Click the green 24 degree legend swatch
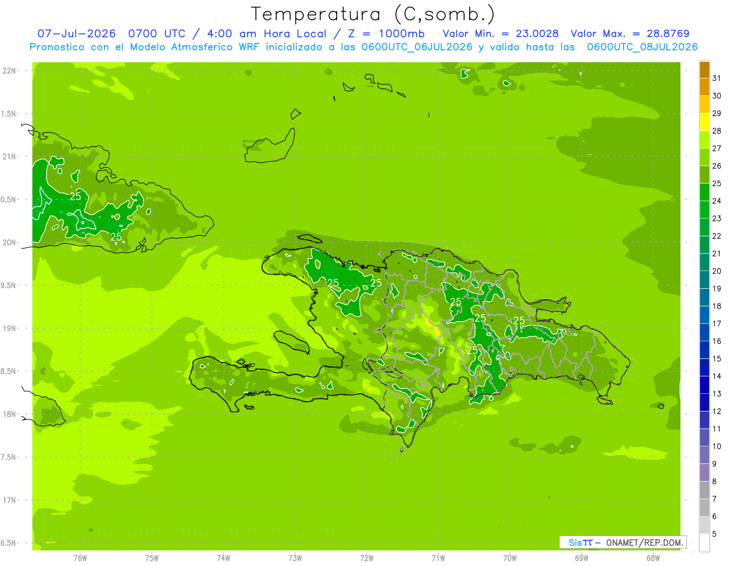 click(704, 192)
